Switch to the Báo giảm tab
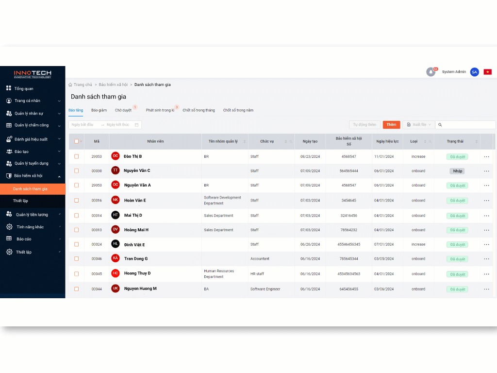The width and height of the screenshot is (497, 373). coord(99,110)
